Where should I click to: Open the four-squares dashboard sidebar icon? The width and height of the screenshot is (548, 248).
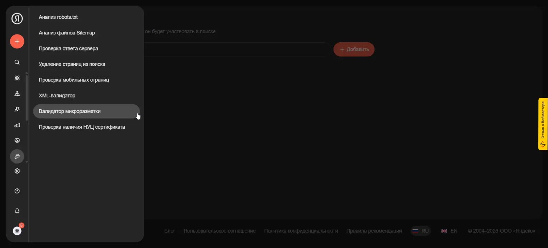tap(17, 78)
